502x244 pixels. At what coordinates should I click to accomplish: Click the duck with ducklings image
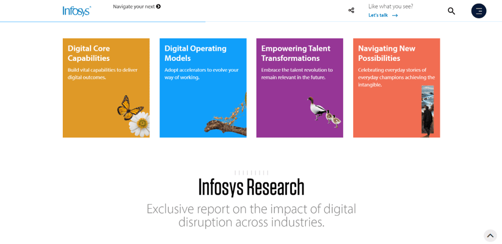pos(324,112)
